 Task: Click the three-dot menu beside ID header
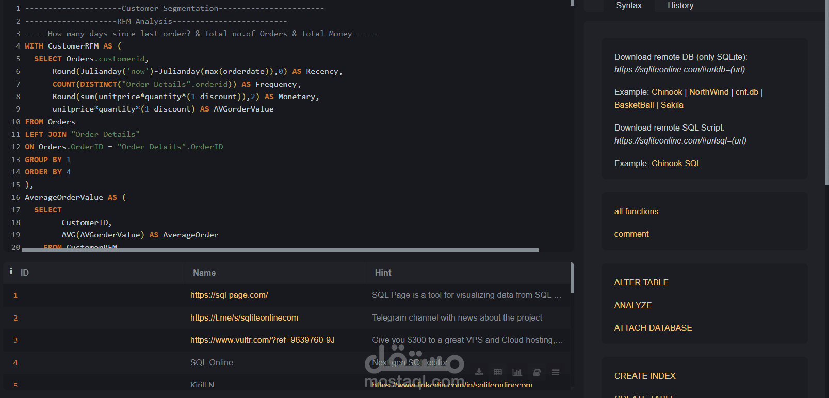[11, 270]
